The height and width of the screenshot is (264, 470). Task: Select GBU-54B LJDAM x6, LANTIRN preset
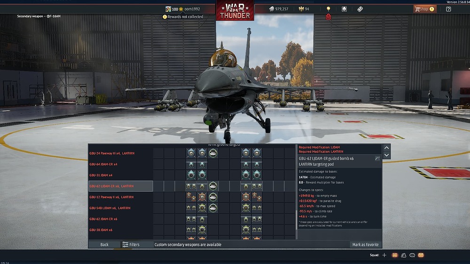click(x=121, y=208)
